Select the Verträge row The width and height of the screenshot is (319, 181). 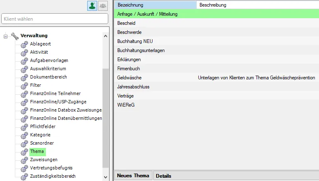tap(217, 96)
